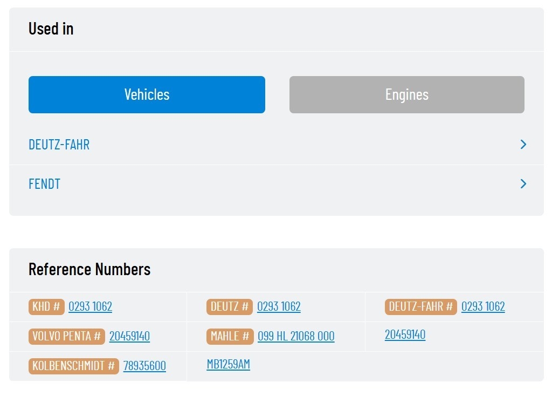Click the KOLBENSCHMIDT # brand tag
The height and width of the screenshot is (403, 552).
click(73, 366)
